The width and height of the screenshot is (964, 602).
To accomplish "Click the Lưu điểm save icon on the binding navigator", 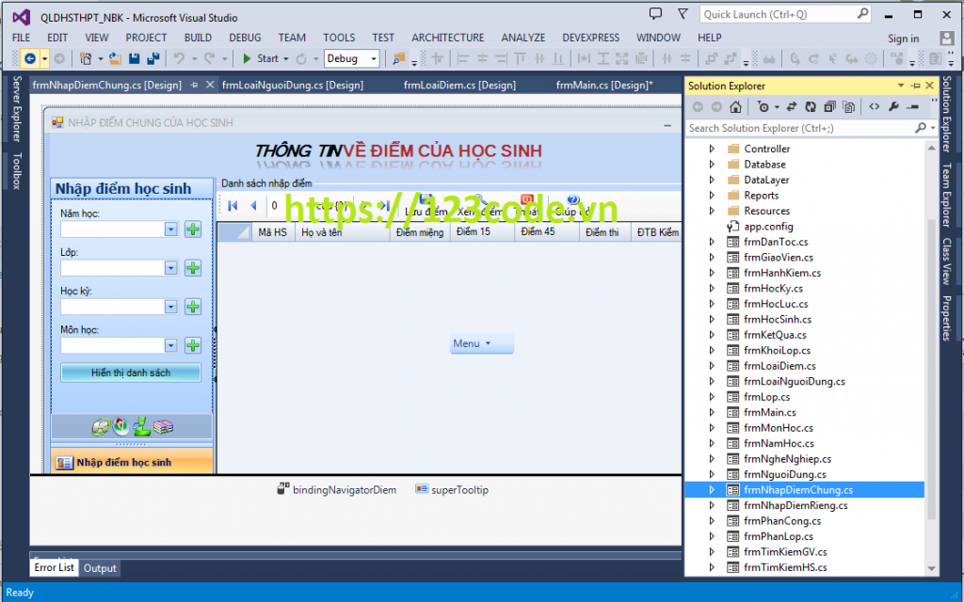I will tap(425, 199).
